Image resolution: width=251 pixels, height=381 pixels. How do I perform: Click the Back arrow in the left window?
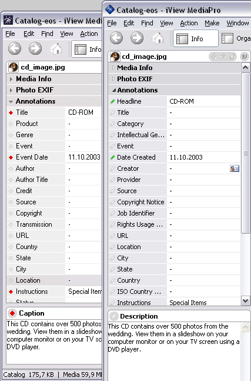point(15,48)
